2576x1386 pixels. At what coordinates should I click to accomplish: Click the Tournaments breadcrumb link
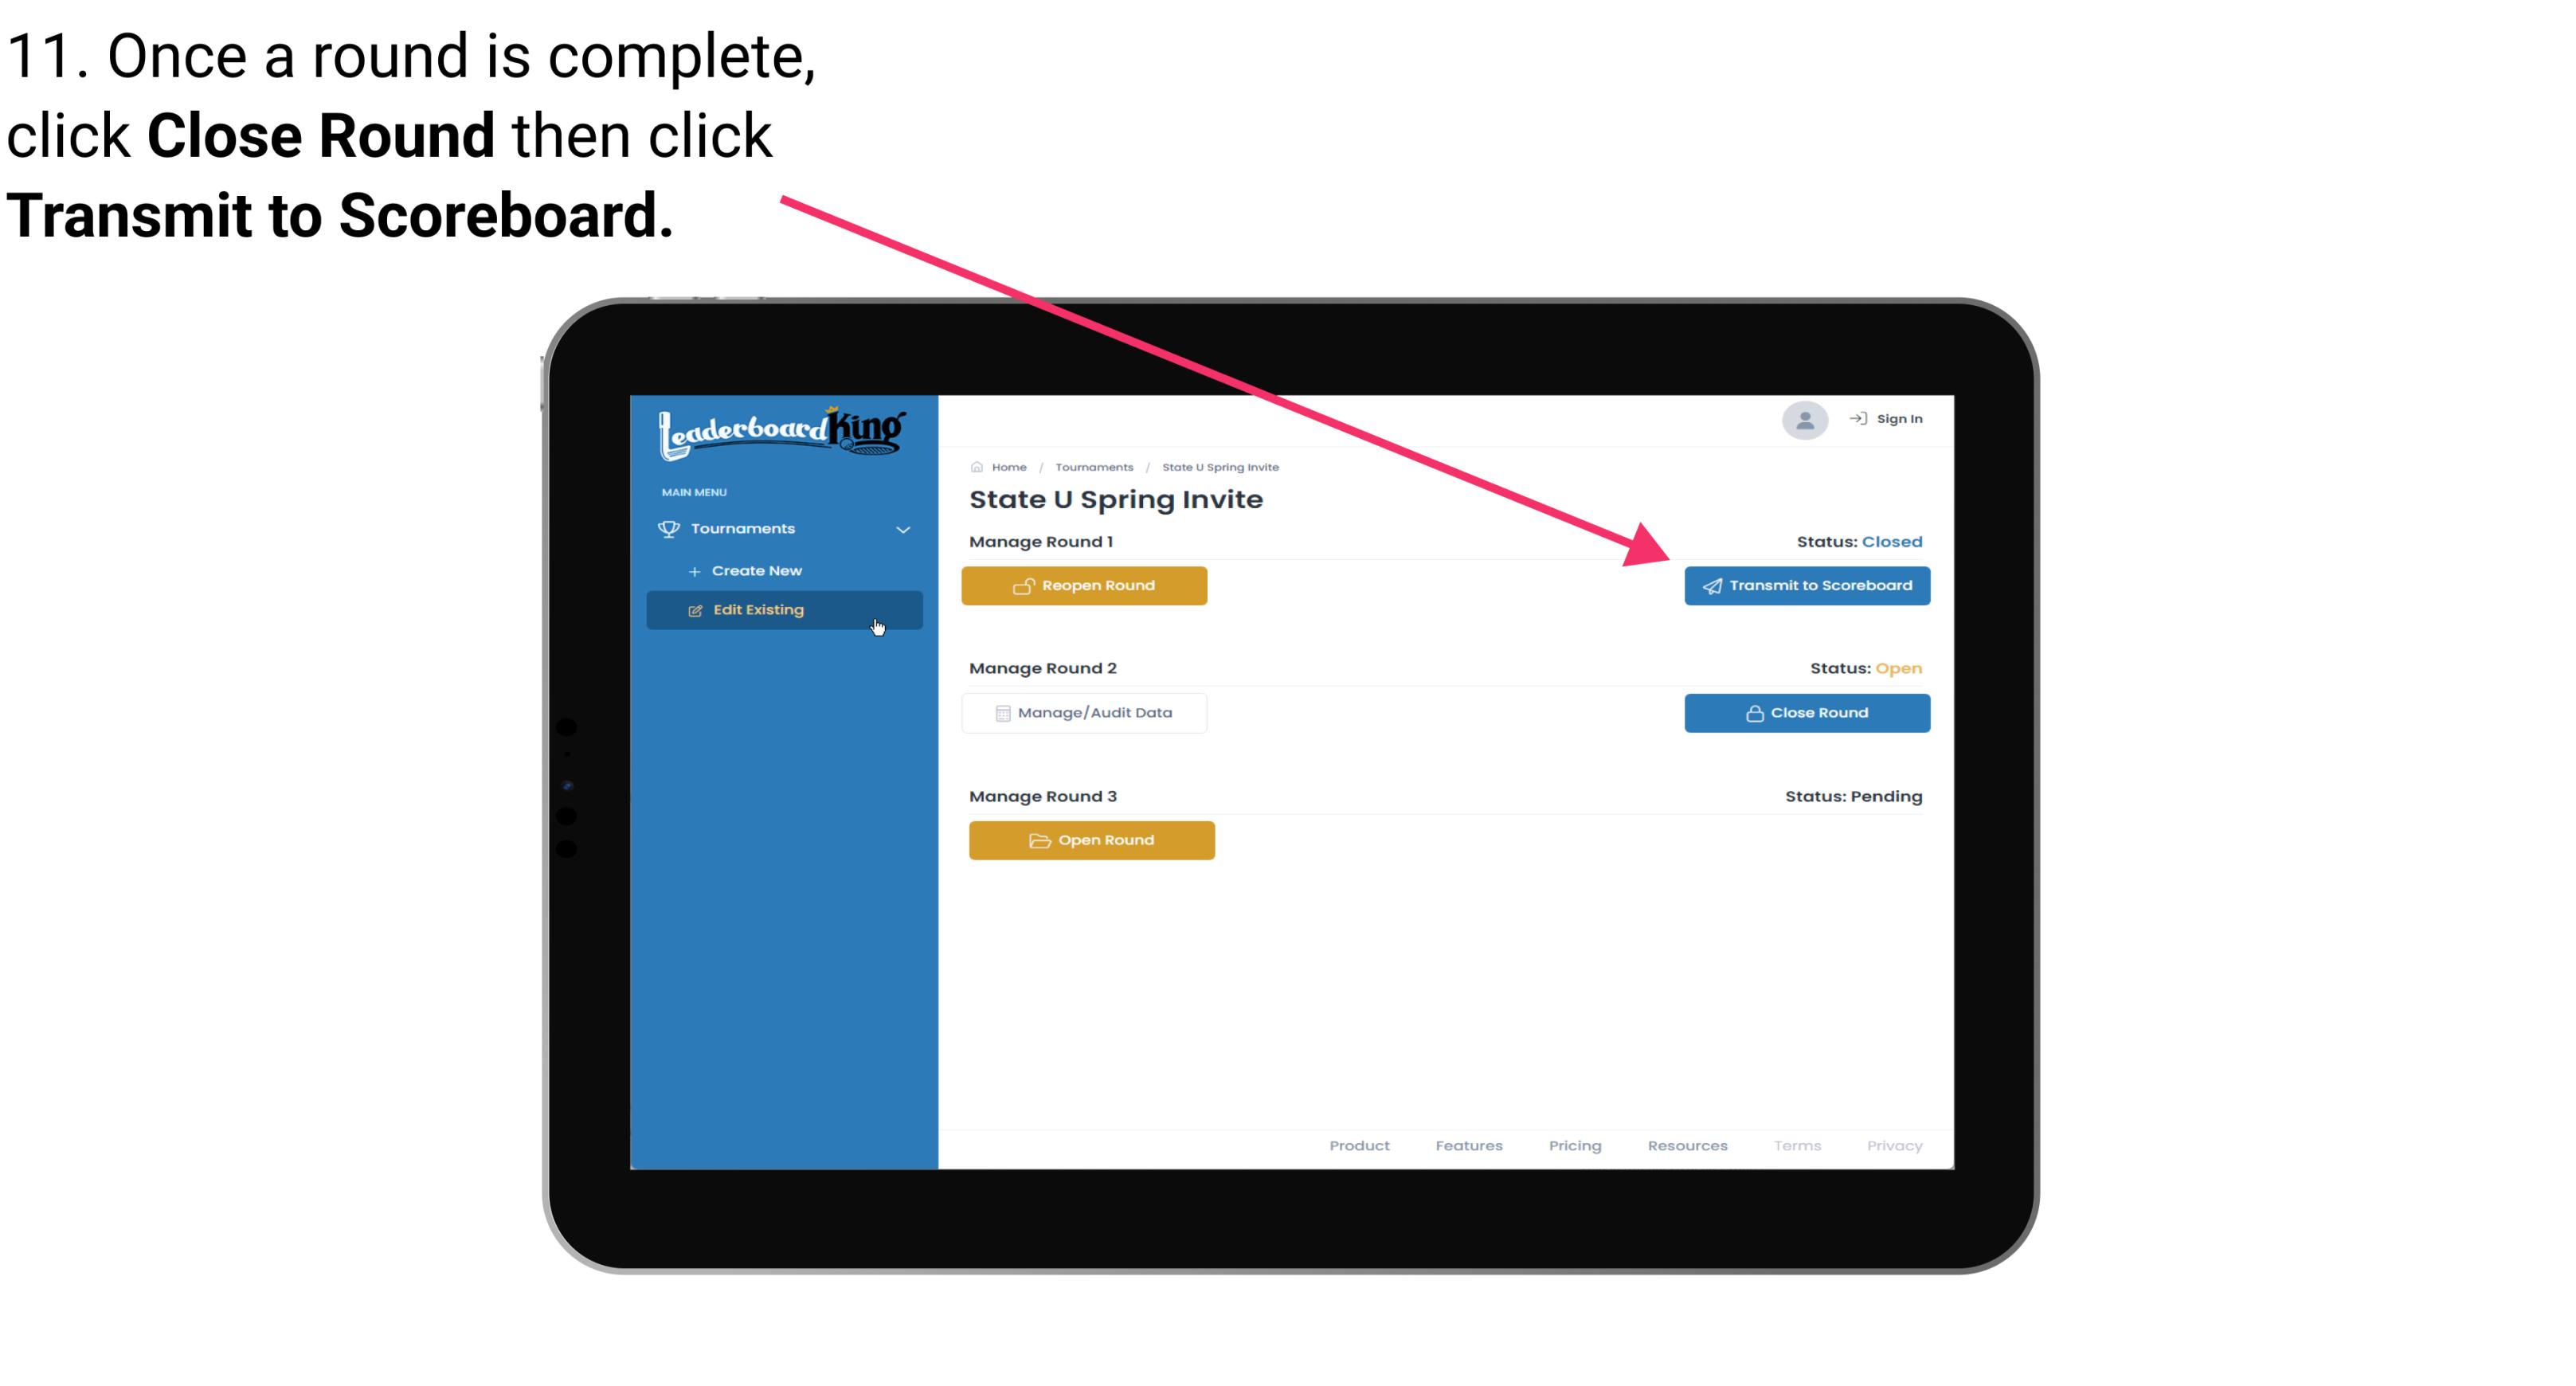tap(1092, 466)
